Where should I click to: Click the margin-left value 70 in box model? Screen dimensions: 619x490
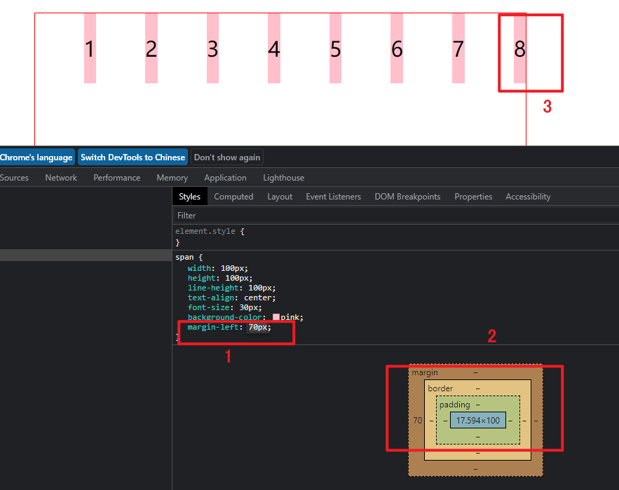[x=417, y=420]
